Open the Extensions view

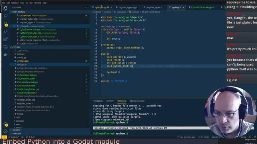[x=5, y=39]
